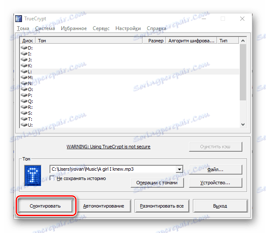Select the R: drive icon
This screenshot has width=266, height=233.
click(x=24, y=107)
